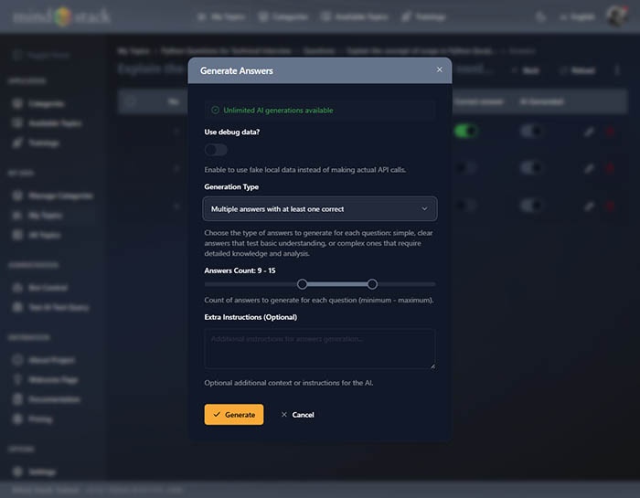Open Manage Categories in the sidebar
Screen dimensions: 640x498
pyautogui.click(x=53, y=196)
